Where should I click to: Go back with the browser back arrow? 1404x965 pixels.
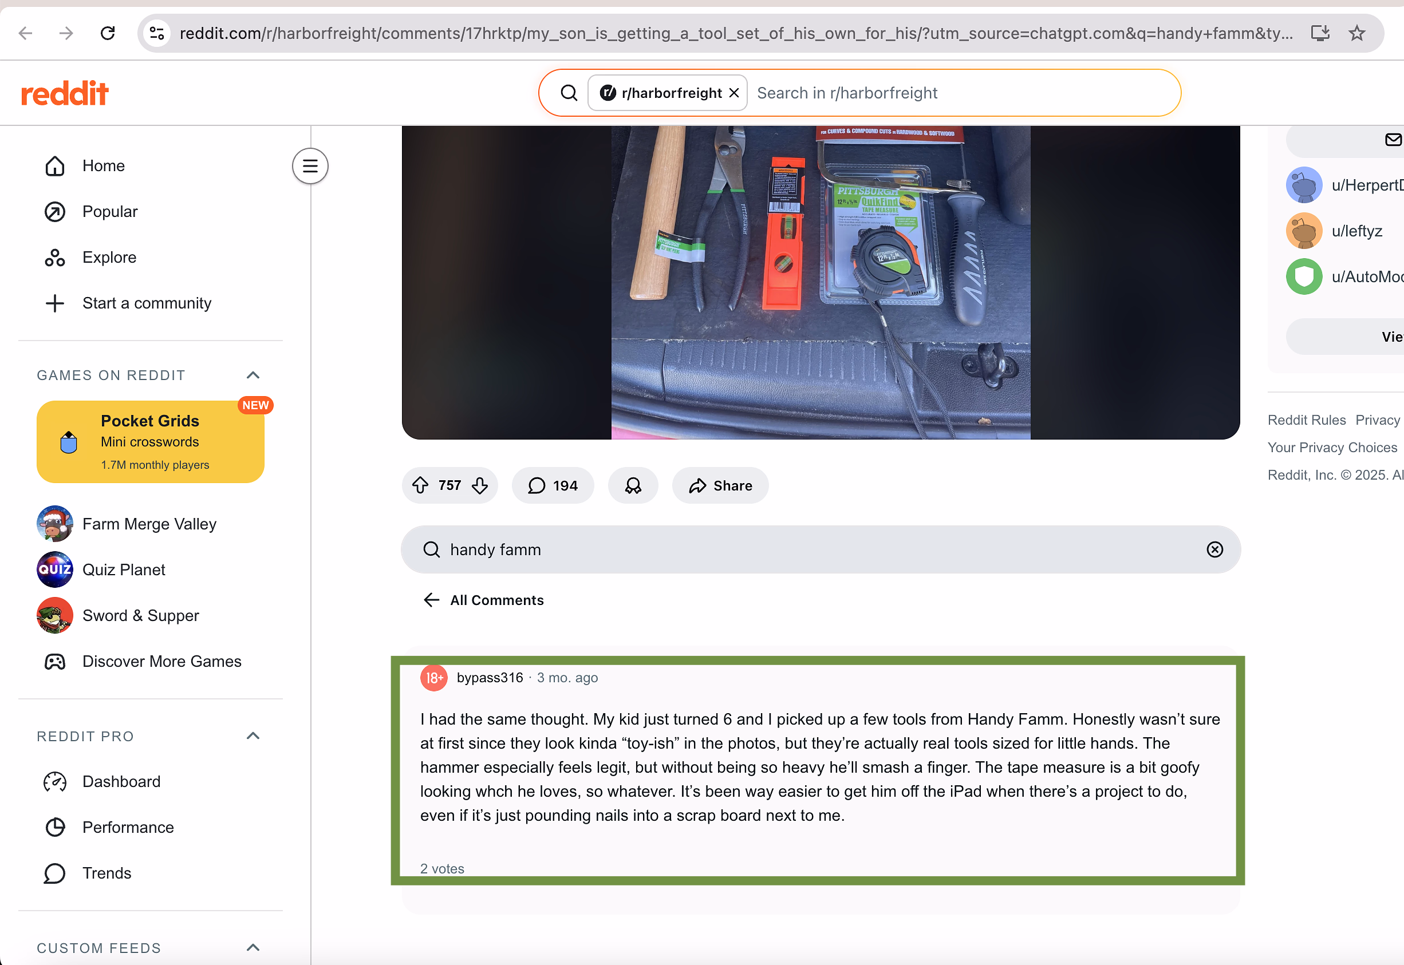pos(25,33)
